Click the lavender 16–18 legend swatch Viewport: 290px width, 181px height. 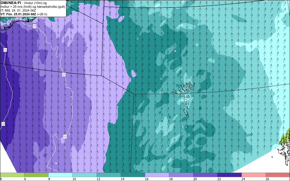(157, 175)
